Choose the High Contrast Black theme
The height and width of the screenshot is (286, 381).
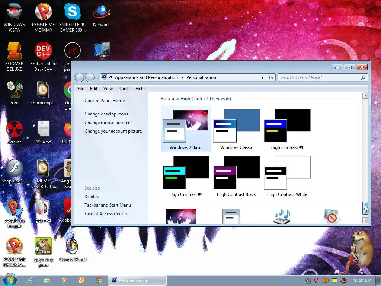pyautogui.click(x=236, y=176)
